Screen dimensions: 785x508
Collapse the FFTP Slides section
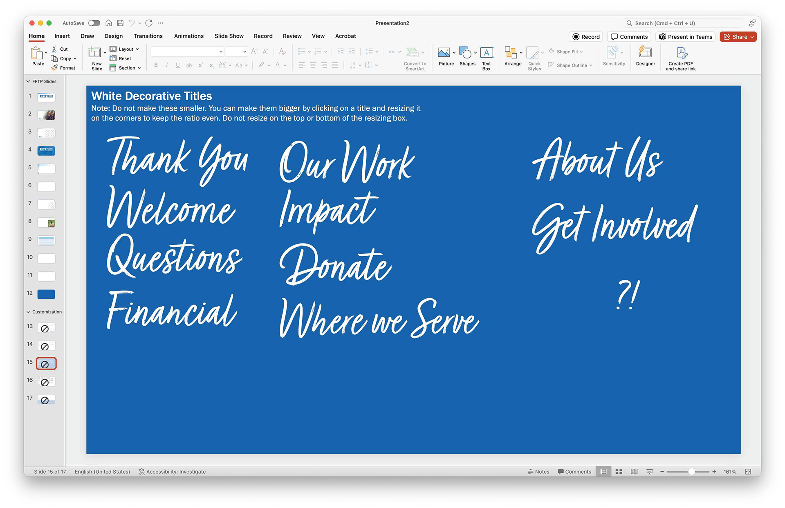tap(28, 81)
